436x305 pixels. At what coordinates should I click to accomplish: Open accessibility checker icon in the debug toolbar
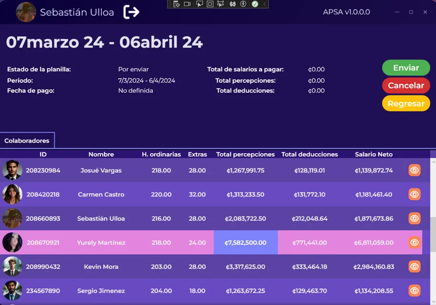[243, 4]
